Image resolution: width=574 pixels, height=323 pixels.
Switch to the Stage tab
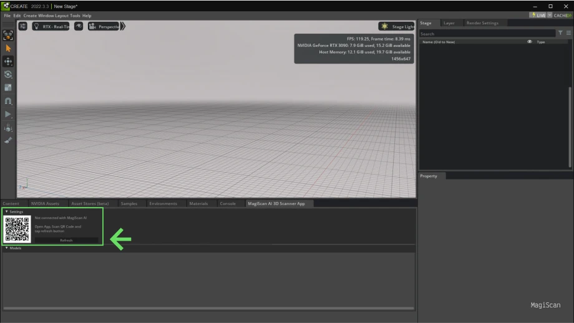(x=426, y=23)
